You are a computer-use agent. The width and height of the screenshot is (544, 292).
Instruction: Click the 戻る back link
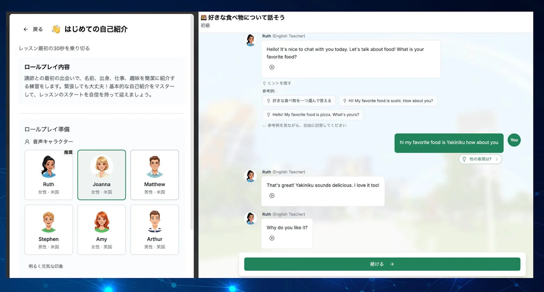(x=38, y=29)
